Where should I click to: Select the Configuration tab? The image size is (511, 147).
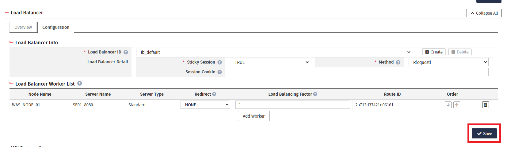56,27
